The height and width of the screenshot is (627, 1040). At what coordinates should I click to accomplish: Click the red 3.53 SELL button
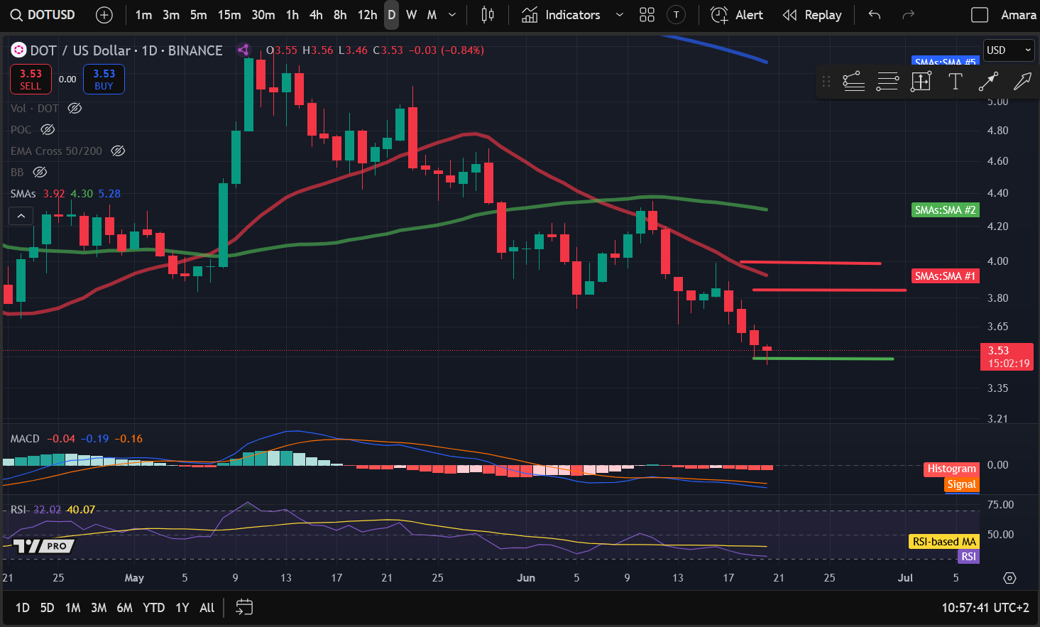coord(31,80)
